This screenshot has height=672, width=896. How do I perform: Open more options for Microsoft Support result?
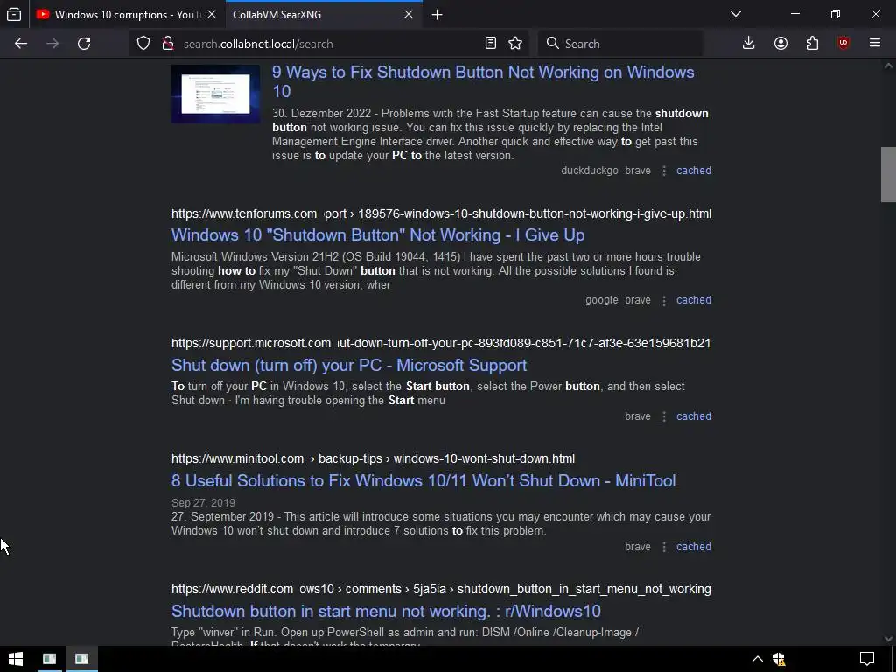663,416
